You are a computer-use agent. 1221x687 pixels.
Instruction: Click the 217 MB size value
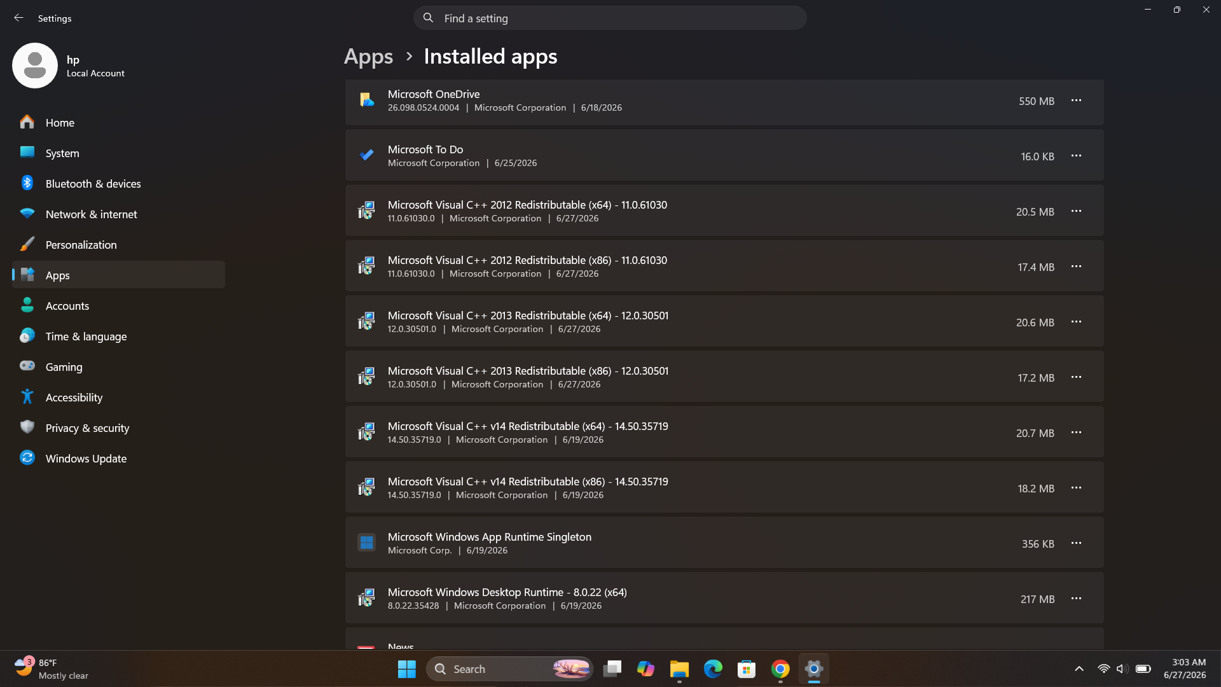pyautogui.click(x=1038, y=599)
